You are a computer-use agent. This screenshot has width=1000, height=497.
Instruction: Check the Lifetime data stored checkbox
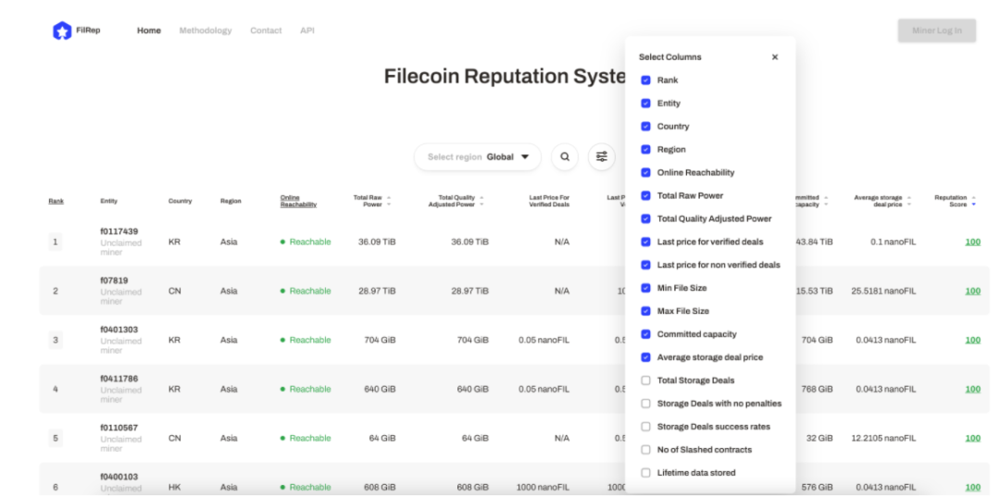tap(646, 473)
